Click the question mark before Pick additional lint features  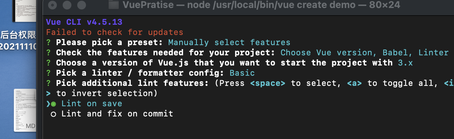48,83
